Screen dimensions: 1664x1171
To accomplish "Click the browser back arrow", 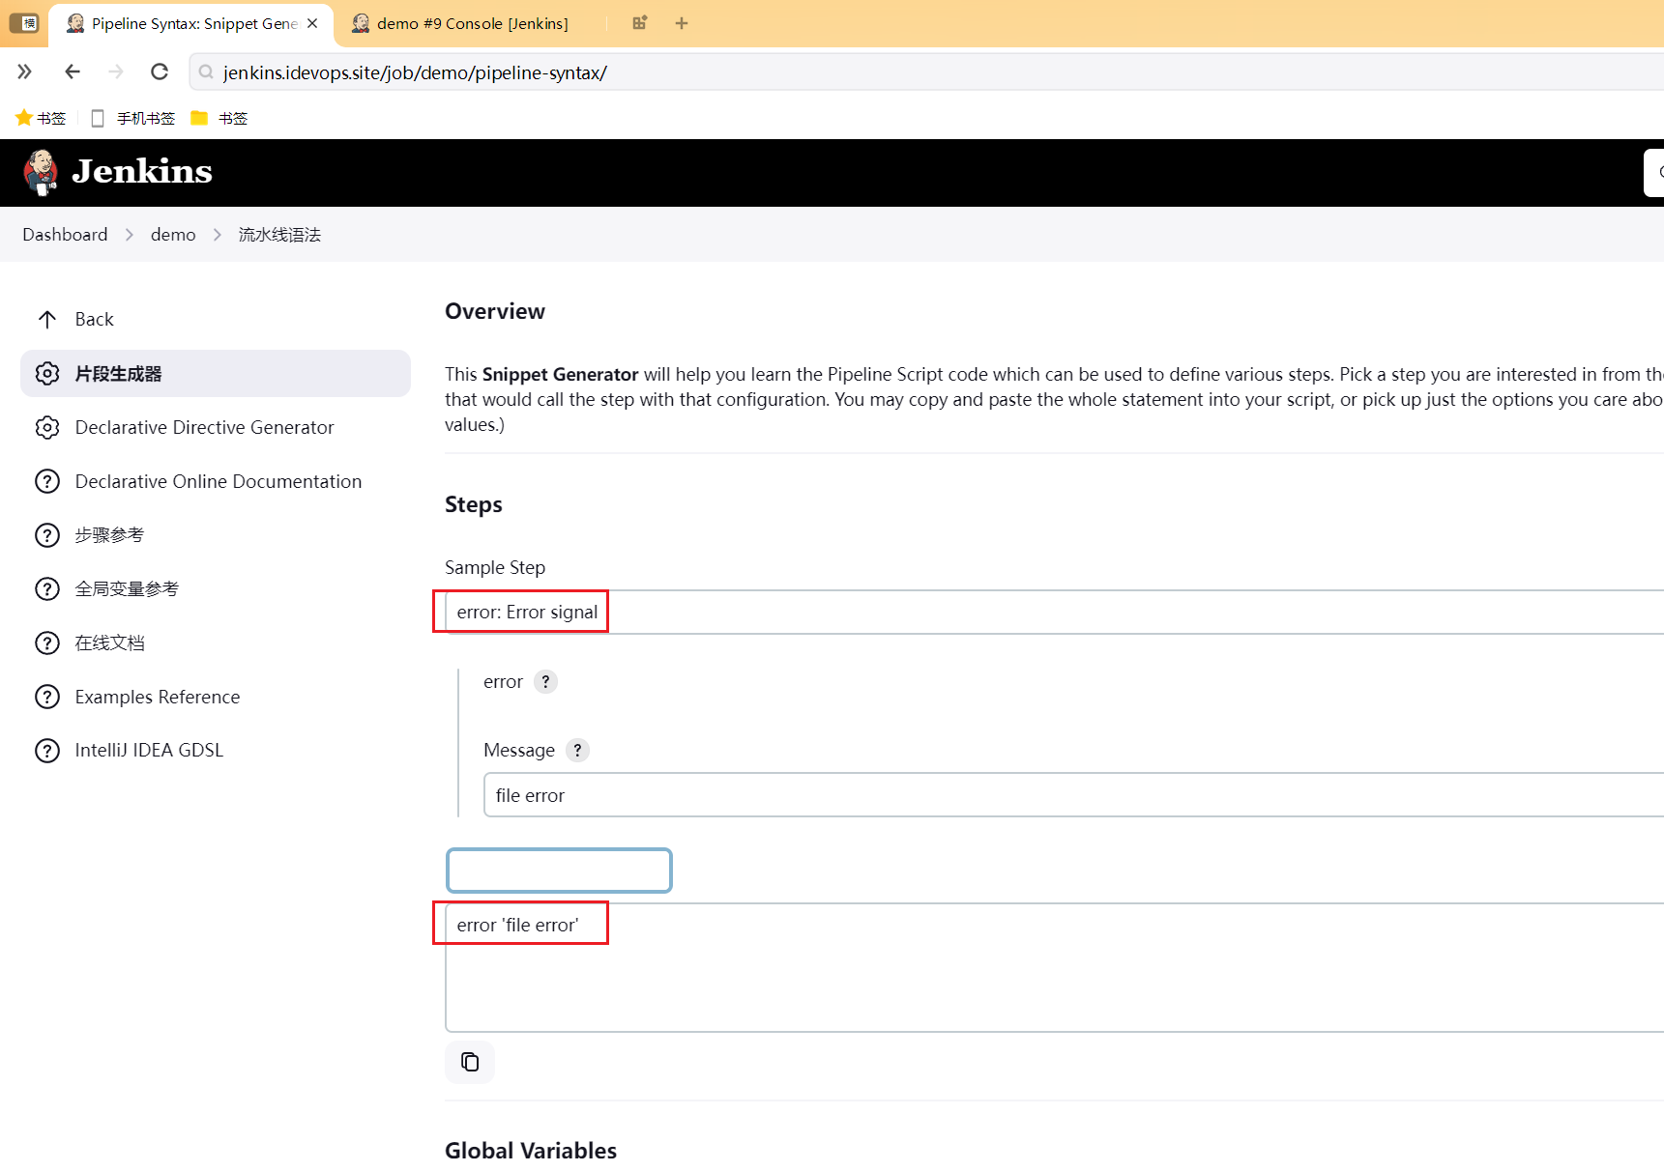I will pos(73,71).
